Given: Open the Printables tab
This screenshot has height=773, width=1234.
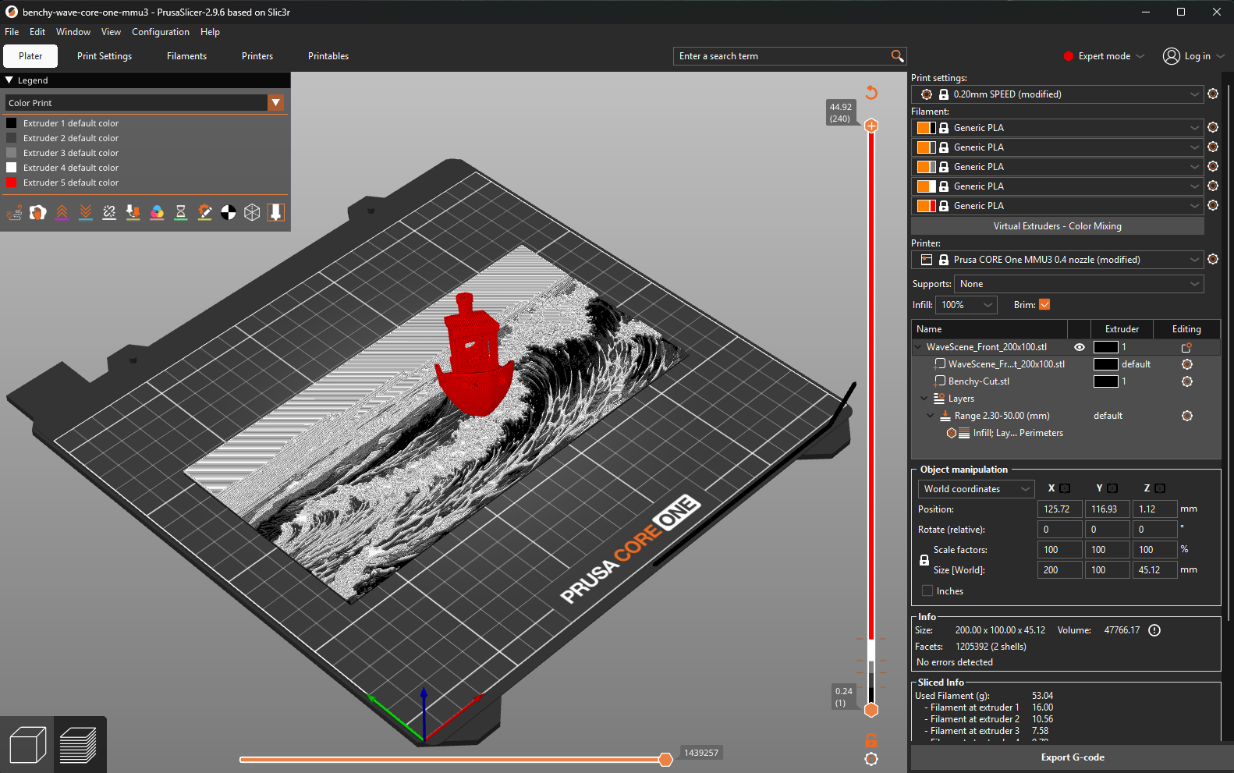Looking at the screenshot, I should point(328,56).
